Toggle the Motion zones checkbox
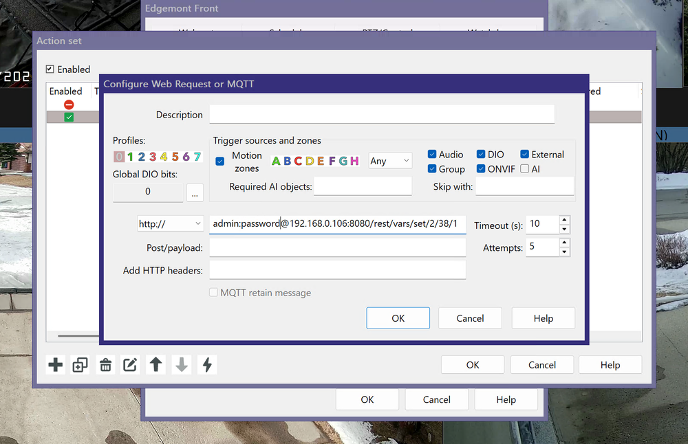 tap(220, 162)
